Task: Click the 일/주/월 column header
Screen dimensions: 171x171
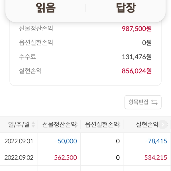Action: pos(19,125)
